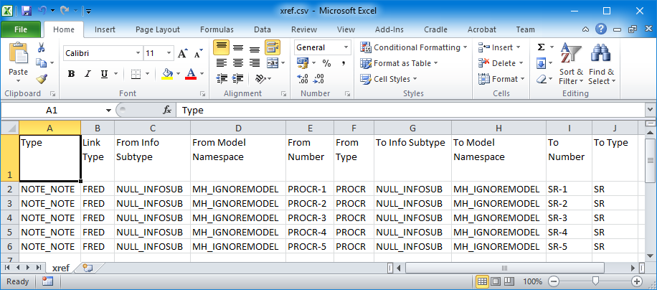This screenshot has height=290, width=657.
Task: Decrease font size with Shrink Font icon
Action: (x=198, y=54)
